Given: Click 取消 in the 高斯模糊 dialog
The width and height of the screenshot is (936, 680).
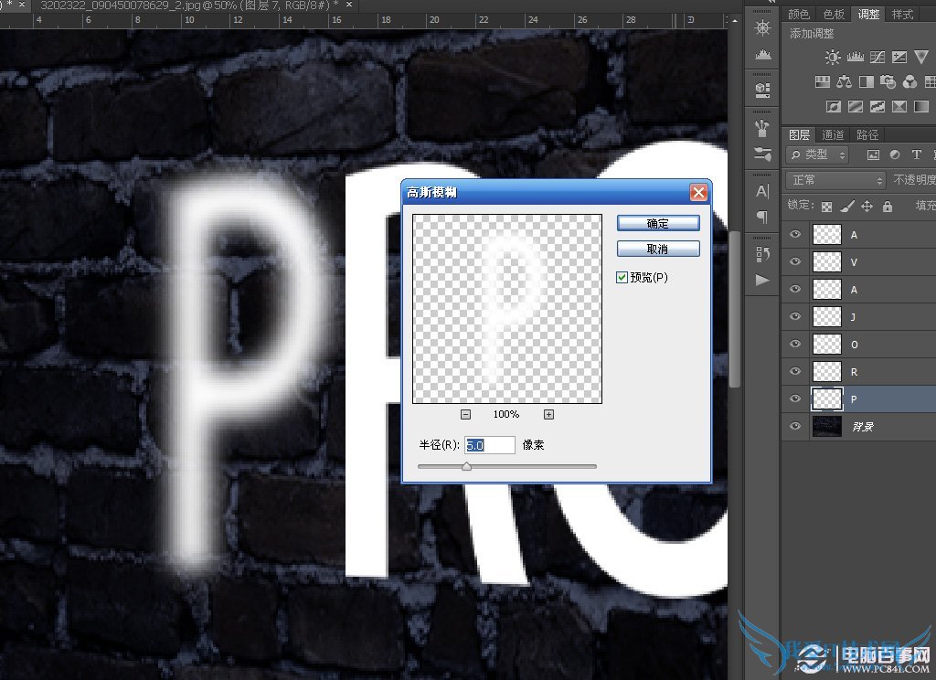Looking at the screenshot, I should coord(658,249).
